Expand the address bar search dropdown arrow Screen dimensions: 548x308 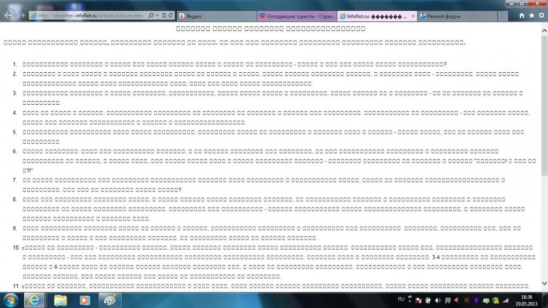click(157, 16)
